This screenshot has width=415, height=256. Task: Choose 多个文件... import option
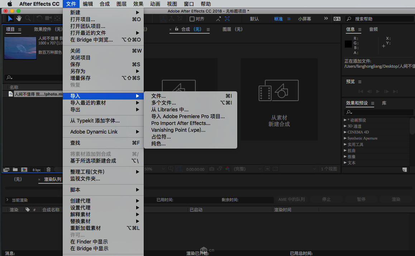190,103
